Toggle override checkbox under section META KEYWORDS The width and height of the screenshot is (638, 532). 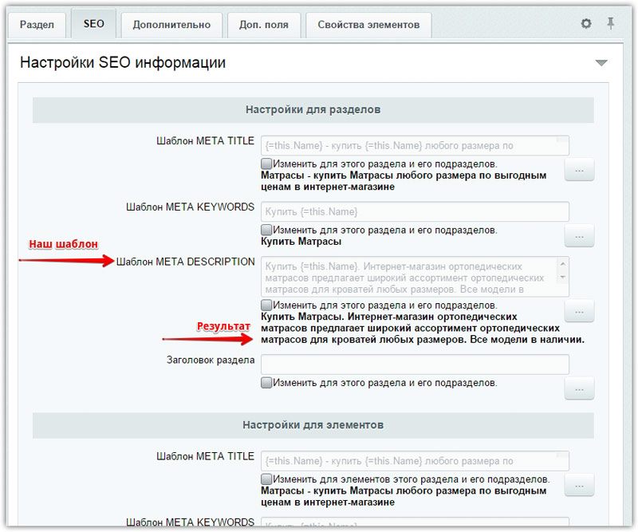[x=266, y=230]
